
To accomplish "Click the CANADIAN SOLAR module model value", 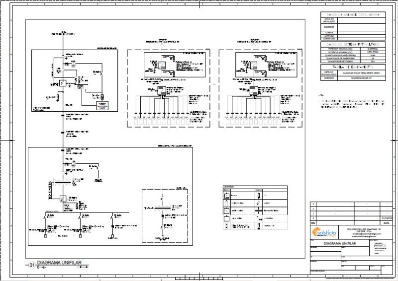I will [362, 73].
